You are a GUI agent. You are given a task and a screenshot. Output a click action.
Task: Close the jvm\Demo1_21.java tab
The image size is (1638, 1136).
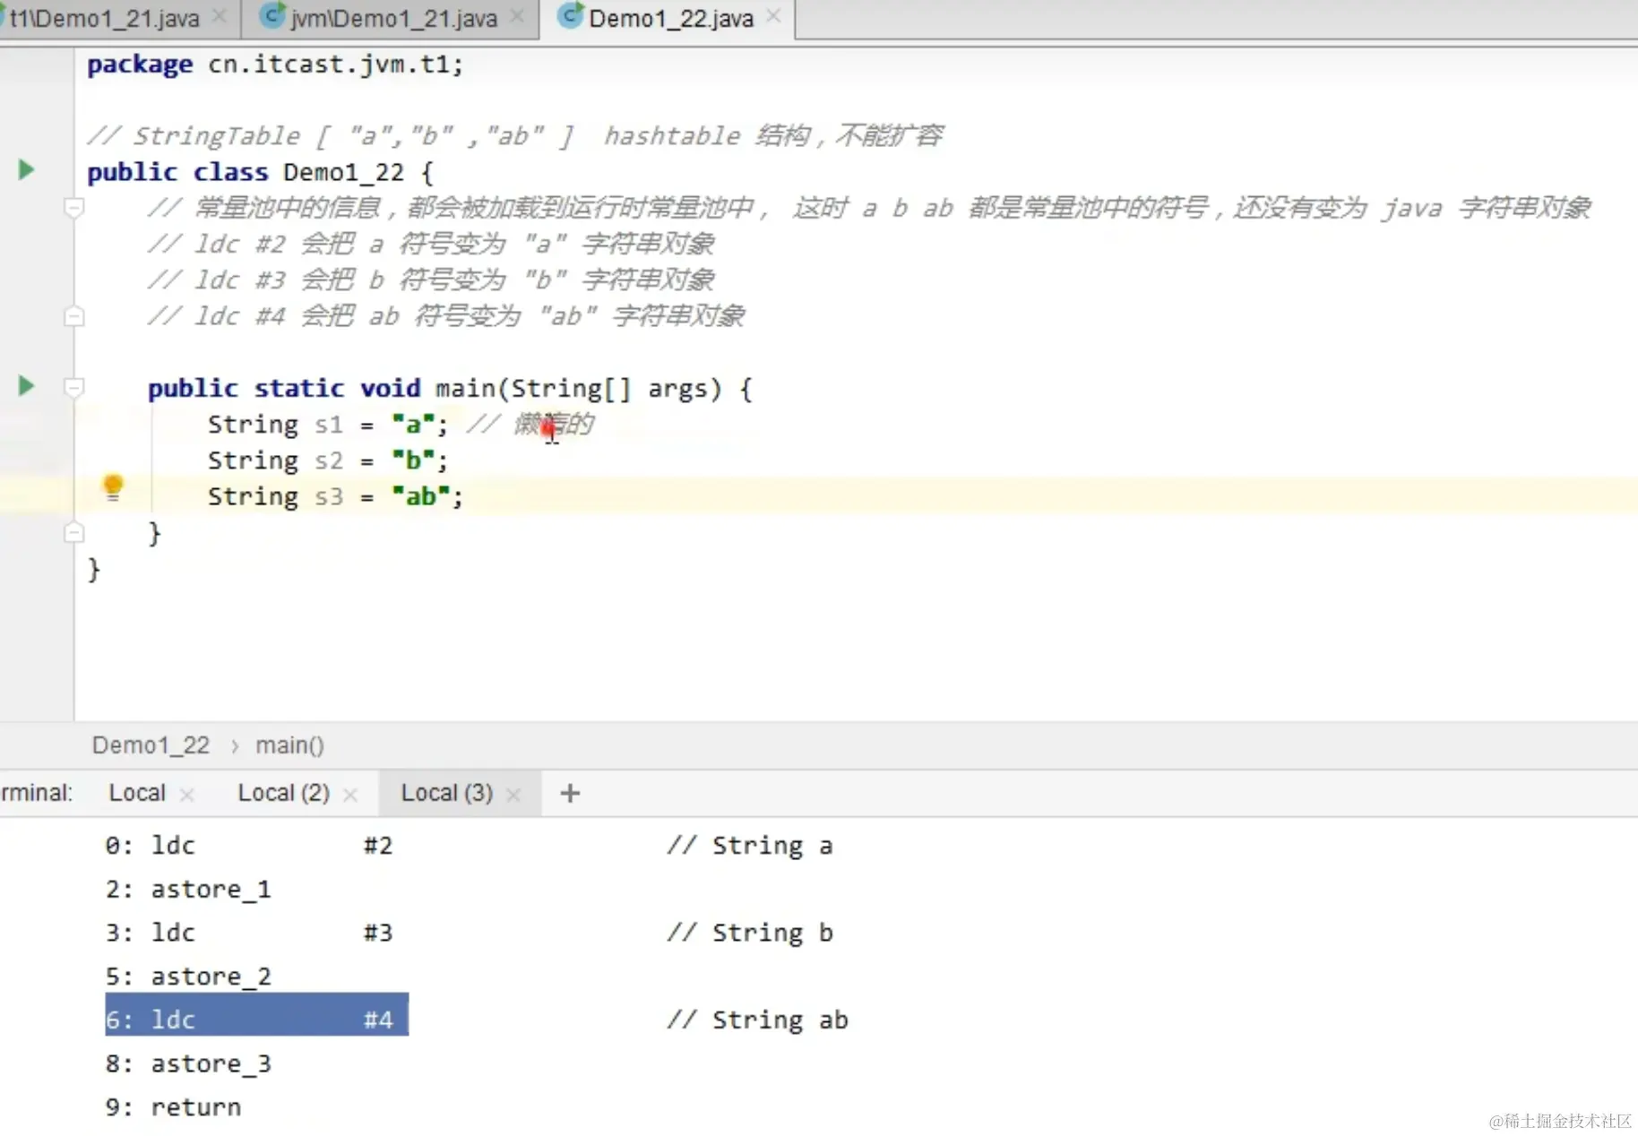(x=517, y=16)
